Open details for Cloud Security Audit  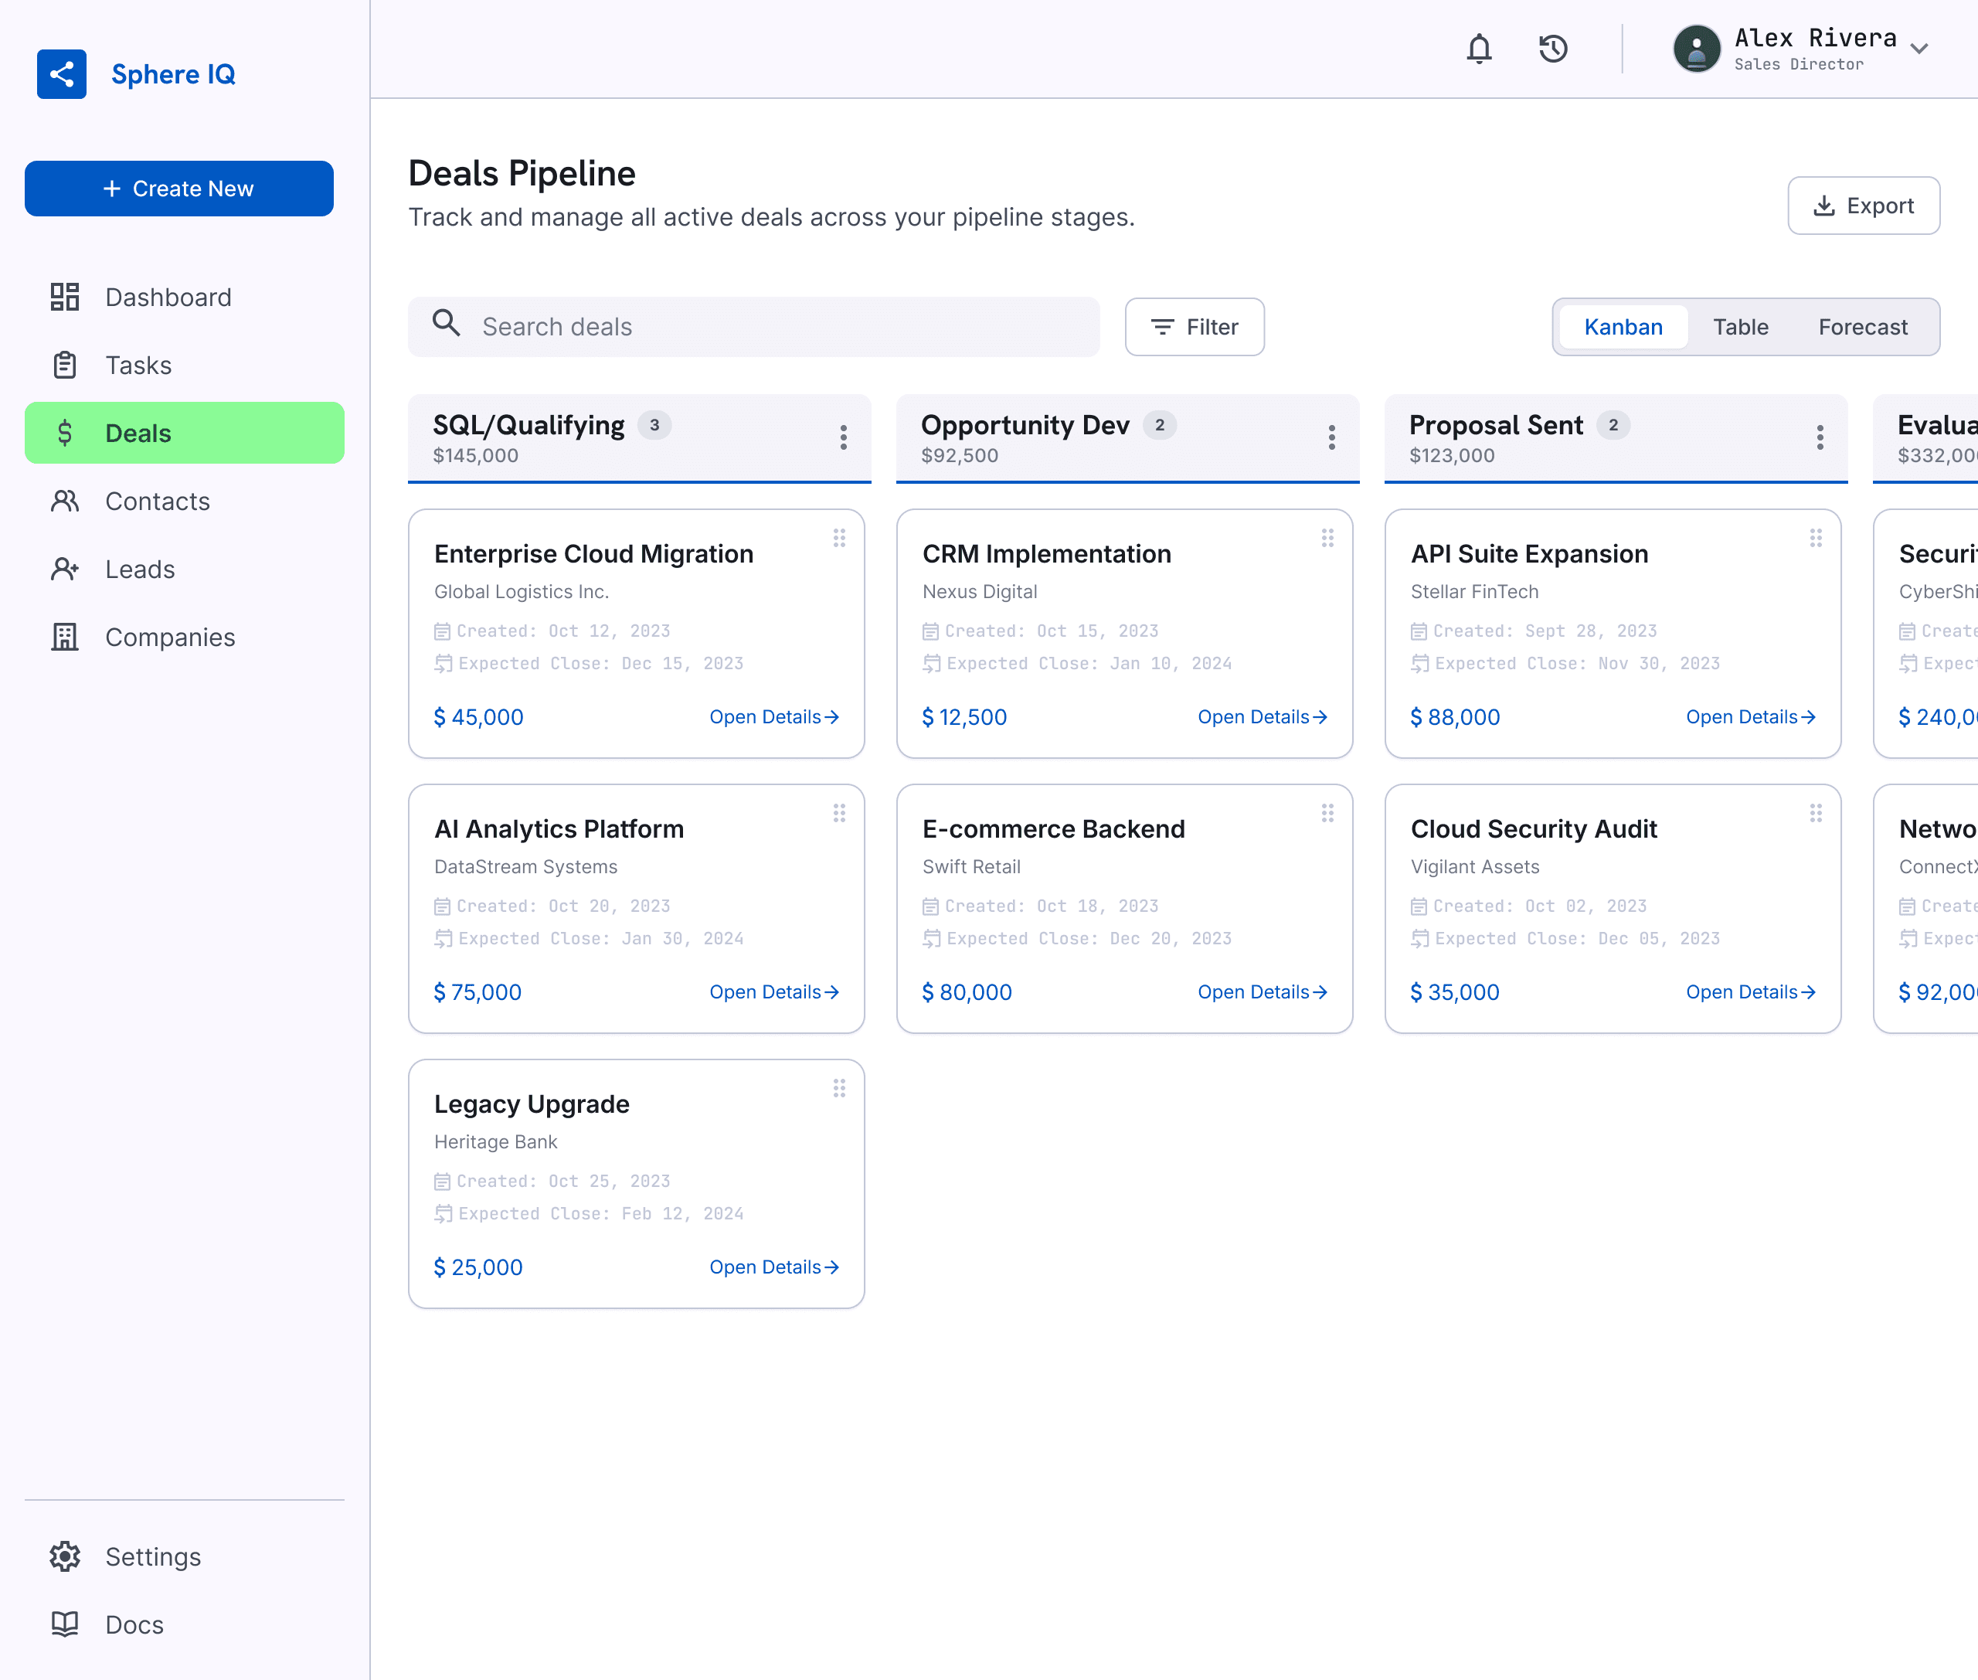(1750, 992)
